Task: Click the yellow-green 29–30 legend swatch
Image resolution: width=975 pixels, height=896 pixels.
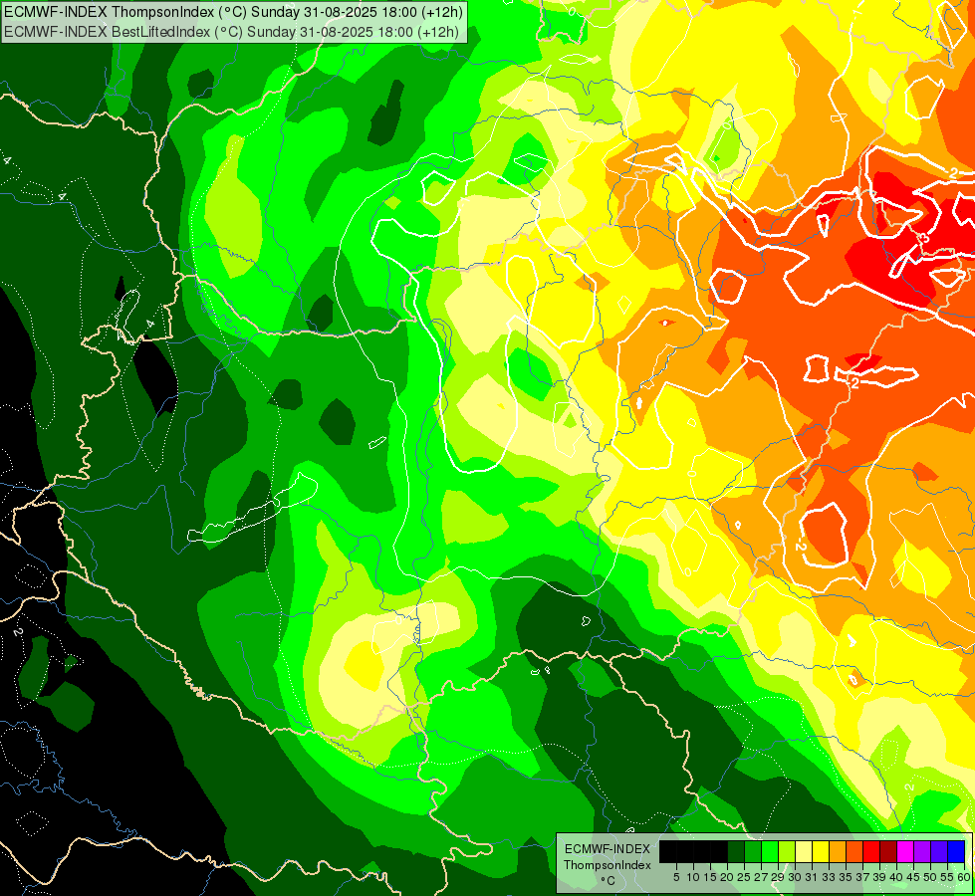Action: point(787,851)
